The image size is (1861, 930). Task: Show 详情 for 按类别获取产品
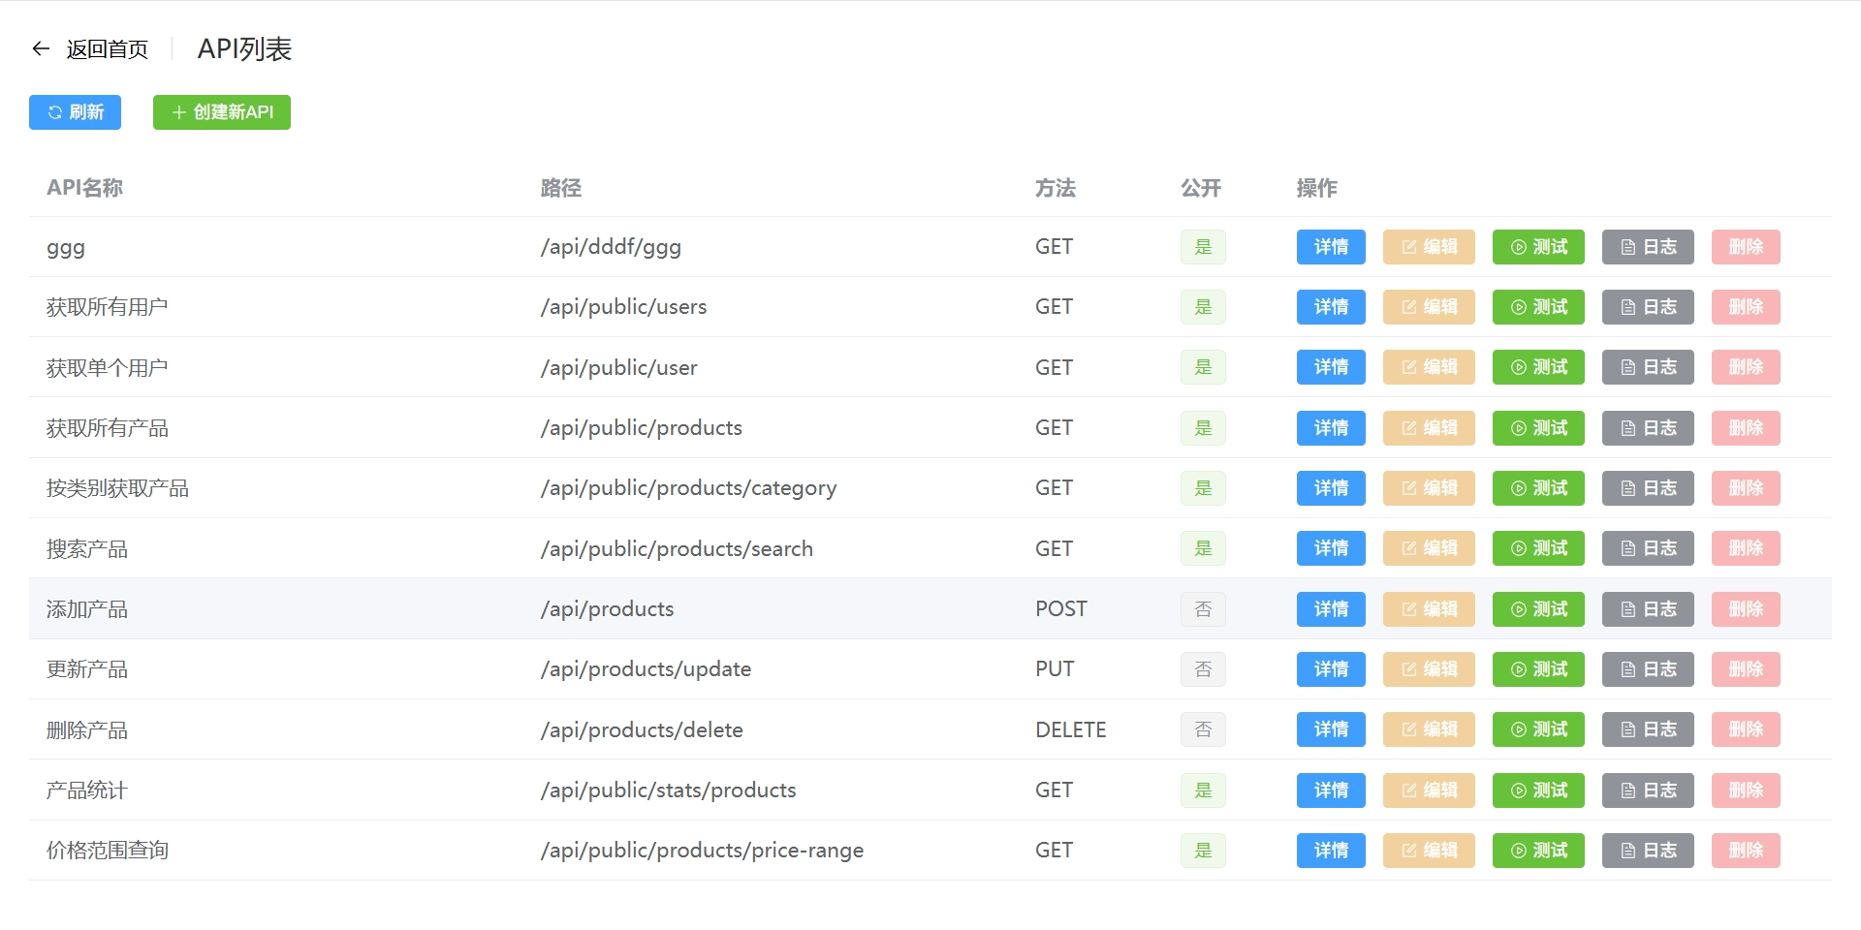(1331, 488)
